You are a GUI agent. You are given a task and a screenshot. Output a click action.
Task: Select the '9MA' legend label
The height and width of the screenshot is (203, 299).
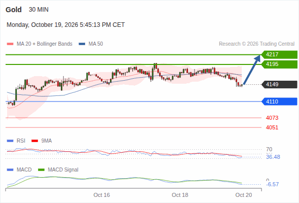click(47, 141)
